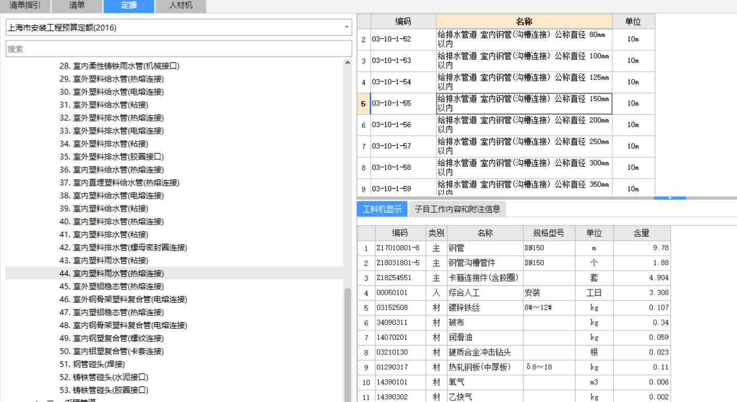Screen dimensions: 737x402
Task: Select 36. 室内塑料给水管(热熔连接)
Action: 112,170
